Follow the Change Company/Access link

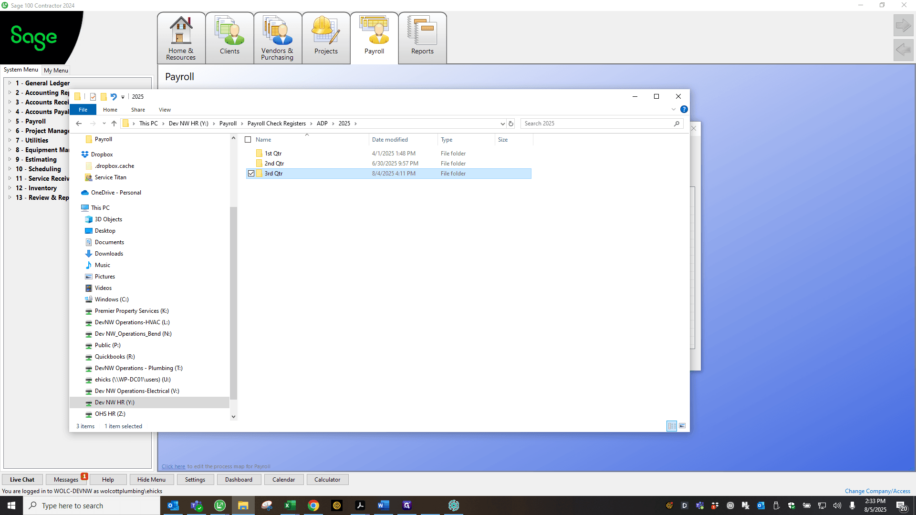pos(877,491)
